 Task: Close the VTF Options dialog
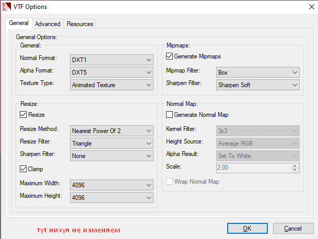click(x=305, y=7)
